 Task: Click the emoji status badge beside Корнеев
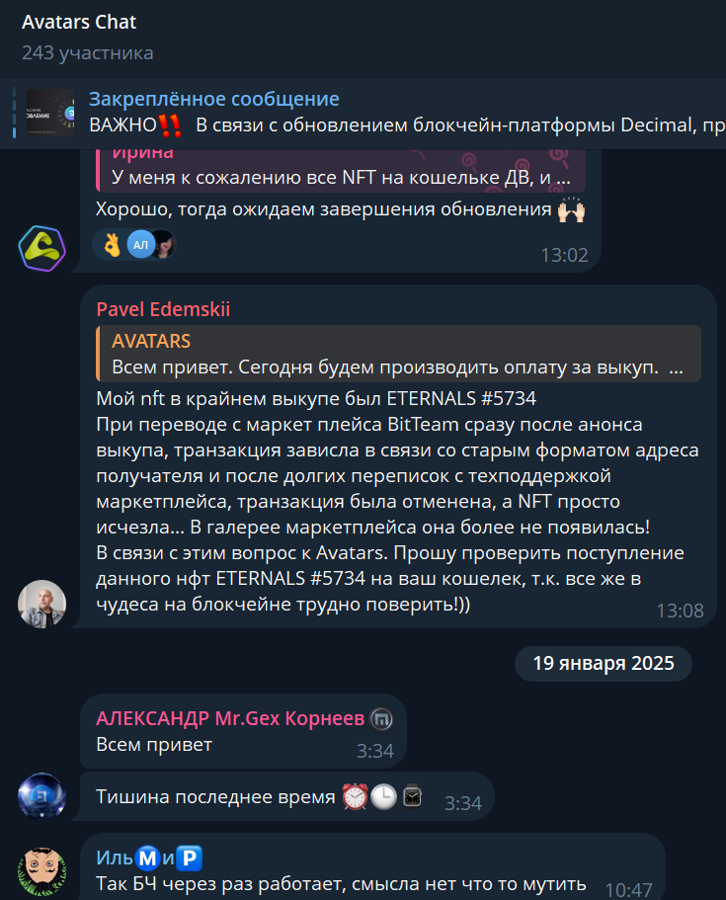(381, 718)
